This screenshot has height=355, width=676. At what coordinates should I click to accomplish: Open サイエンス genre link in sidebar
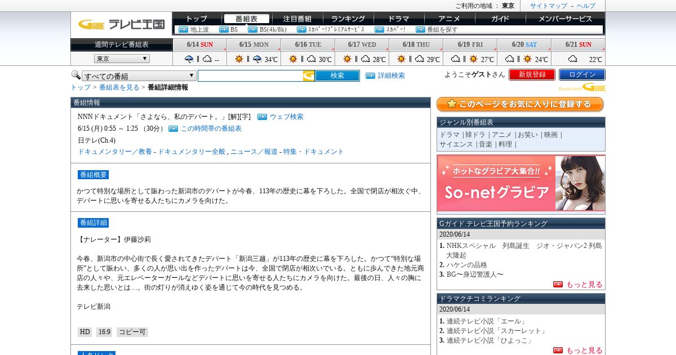point(456,144)
